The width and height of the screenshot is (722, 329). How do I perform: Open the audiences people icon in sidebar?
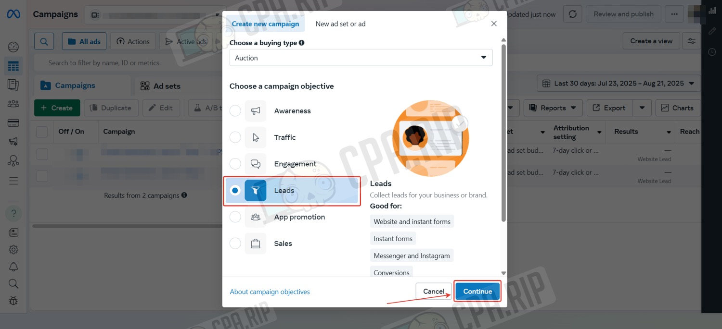click(x=13, y=103)
